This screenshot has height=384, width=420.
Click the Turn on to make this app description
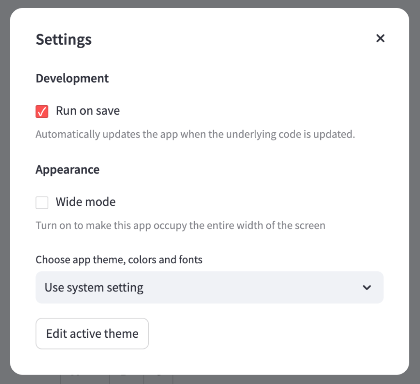tap(180, 226)
